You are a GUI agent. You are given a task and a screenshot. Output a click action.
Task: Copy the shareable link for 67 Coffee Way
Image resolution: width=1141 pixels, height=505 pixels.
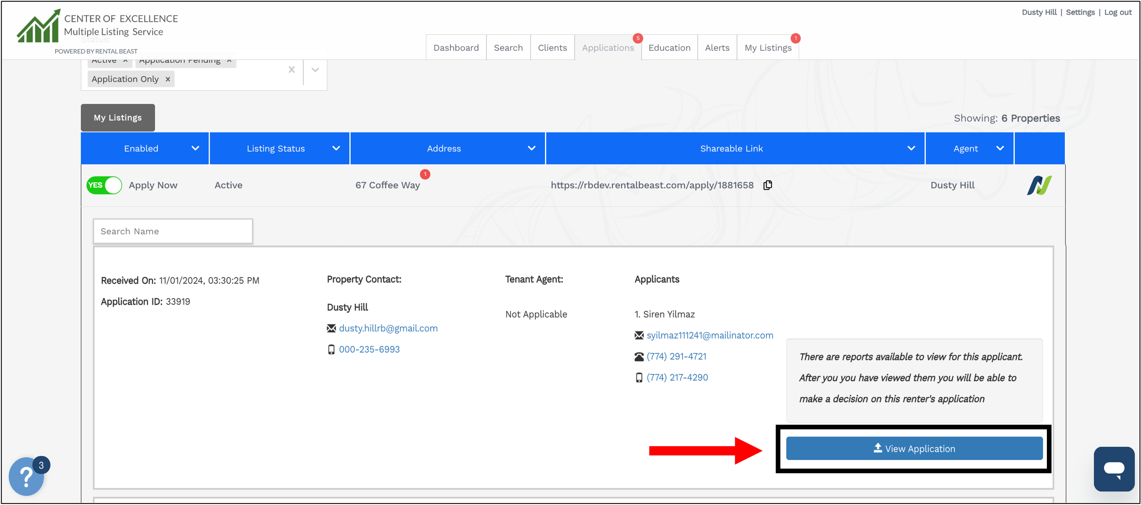click(x=767, y=185)
